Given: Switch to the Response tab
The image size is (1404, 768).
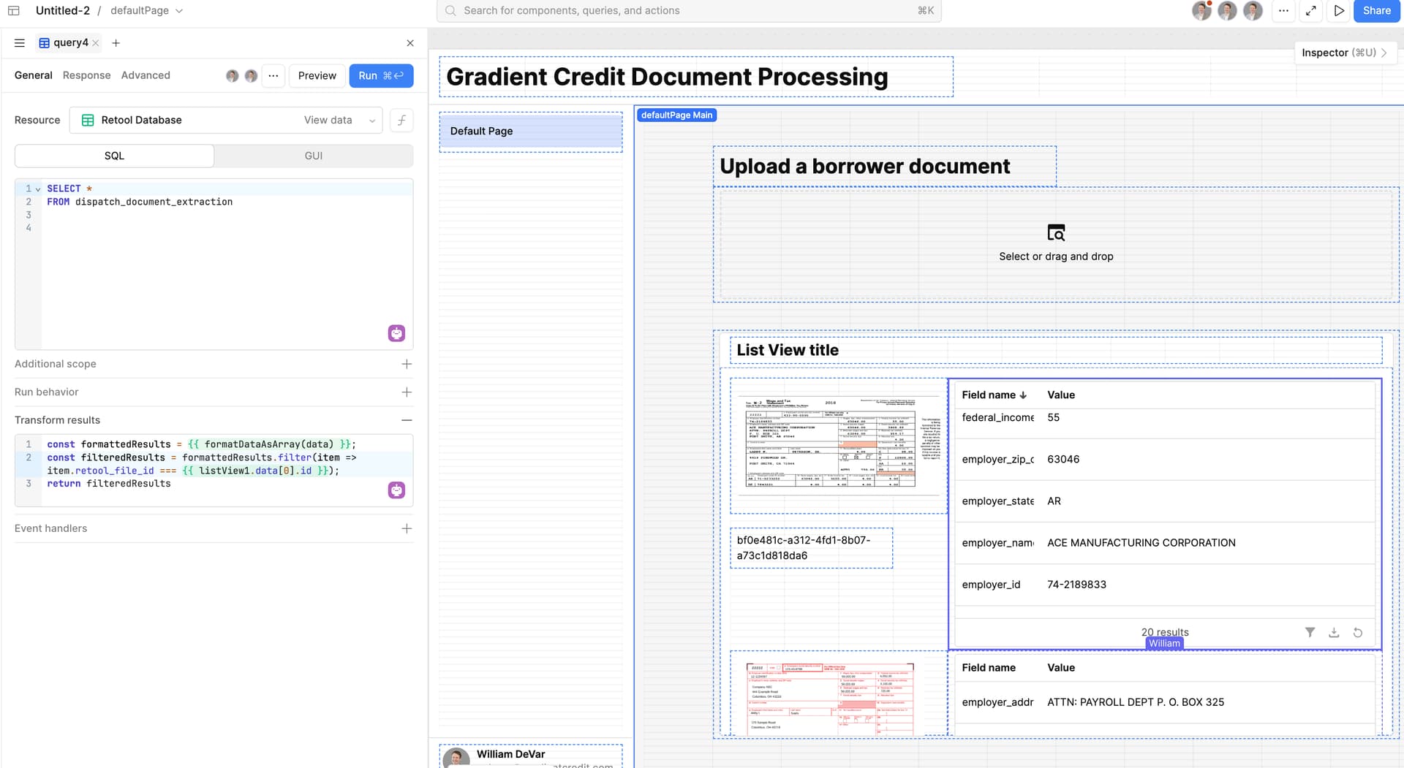Looking at the screenshot, I should point(86,75).
